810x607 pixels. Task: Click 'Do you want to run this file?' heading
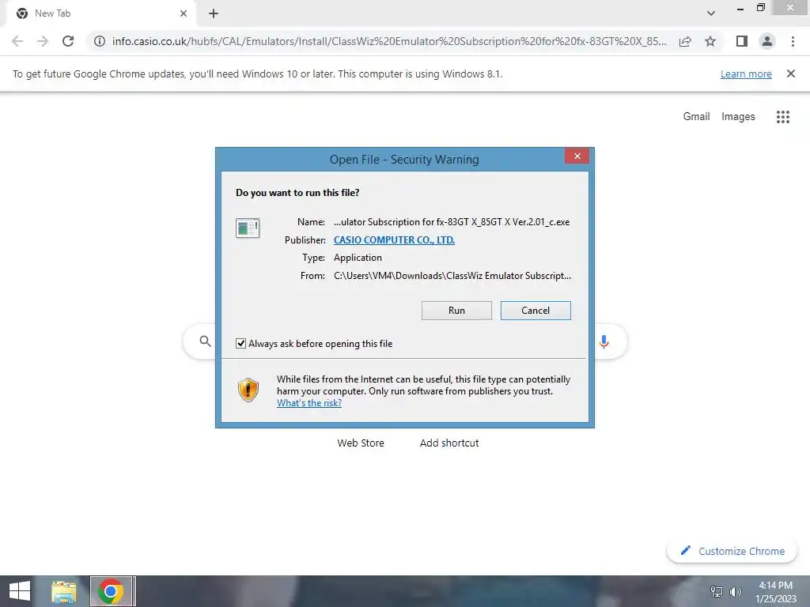(x=297, y=193)
